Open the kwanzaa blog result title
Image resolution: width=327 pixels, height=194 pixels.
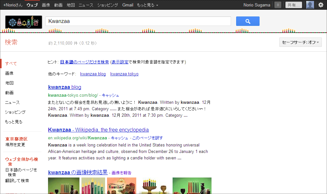(x=65, y=87)
